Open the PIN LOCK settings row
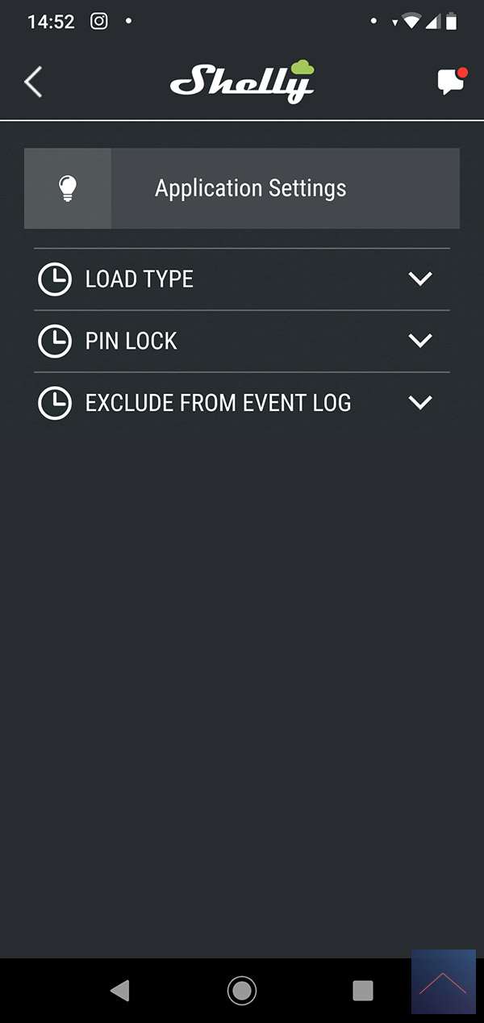The image size is (484, 1023). [x=131, y=342]
